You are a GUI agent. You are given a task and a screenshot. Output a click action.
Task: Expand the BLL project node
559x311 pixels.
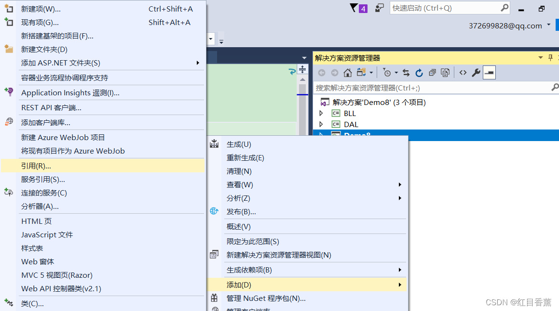pyautogui.click(x=322, y=113)
